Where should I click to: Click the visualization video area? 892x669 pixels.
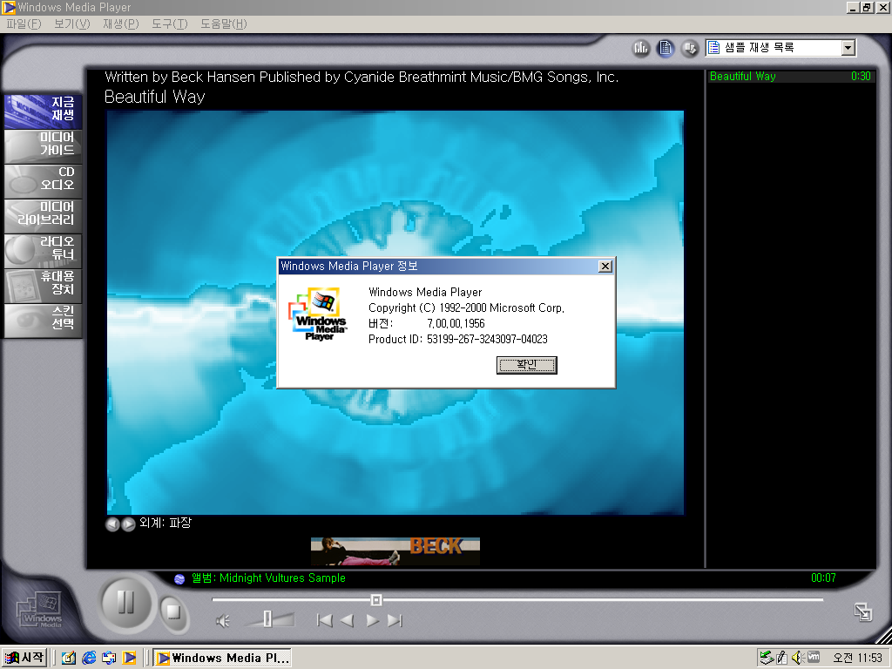point(395,313)
